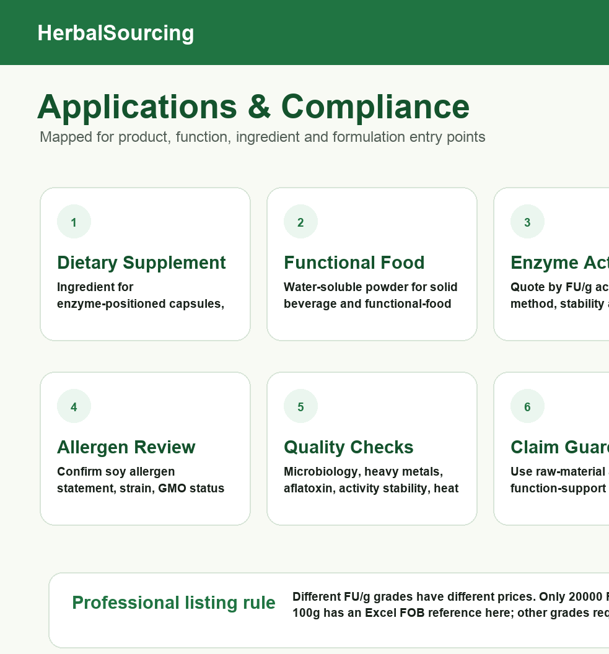Click the number 6 badge on the Claim card
Image resolution: width=609 pixels, height=654 pixels.
527,406
